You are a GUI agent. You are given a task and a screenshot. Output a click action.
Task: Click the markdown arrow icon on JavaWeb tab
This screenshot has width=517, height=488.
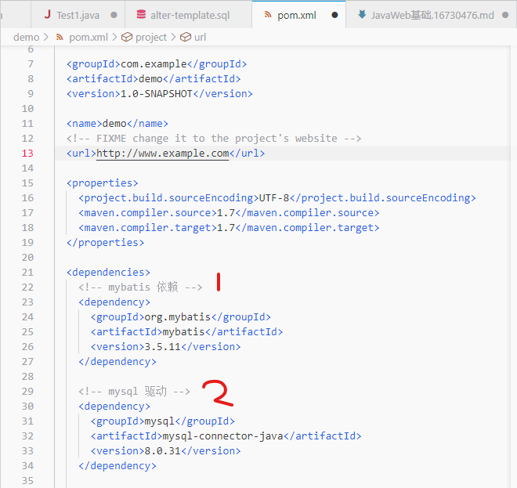coord(362,15)
